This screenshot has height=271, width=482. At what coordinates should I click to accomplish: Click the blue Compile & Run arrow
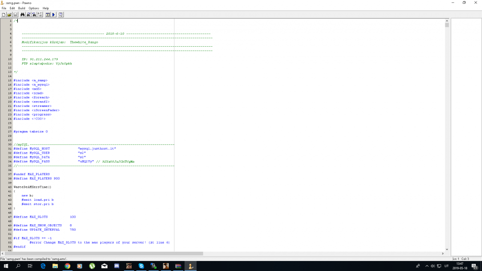coord(54,14)
